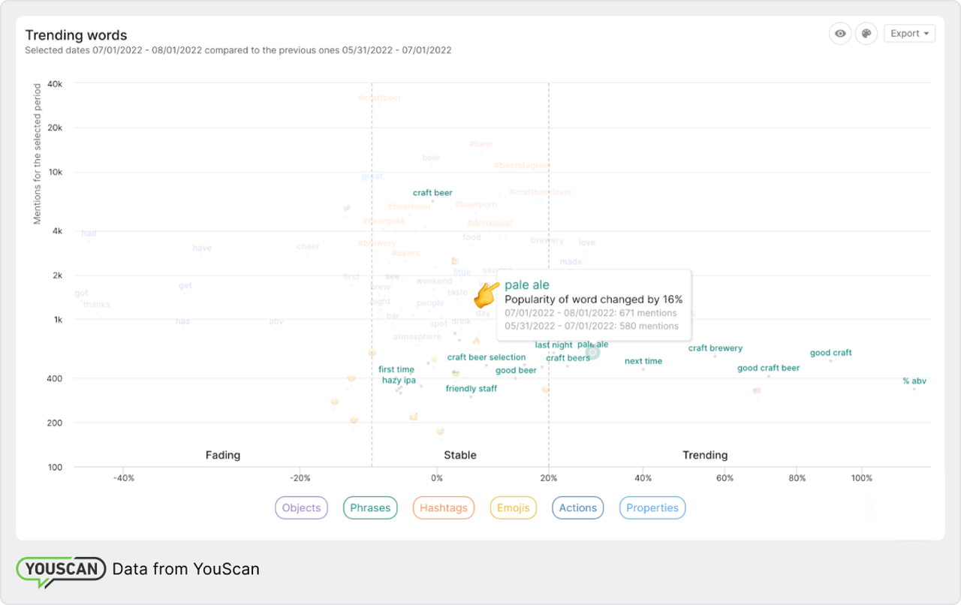Toggle the Hashtags filter chip

coord(443,507)
